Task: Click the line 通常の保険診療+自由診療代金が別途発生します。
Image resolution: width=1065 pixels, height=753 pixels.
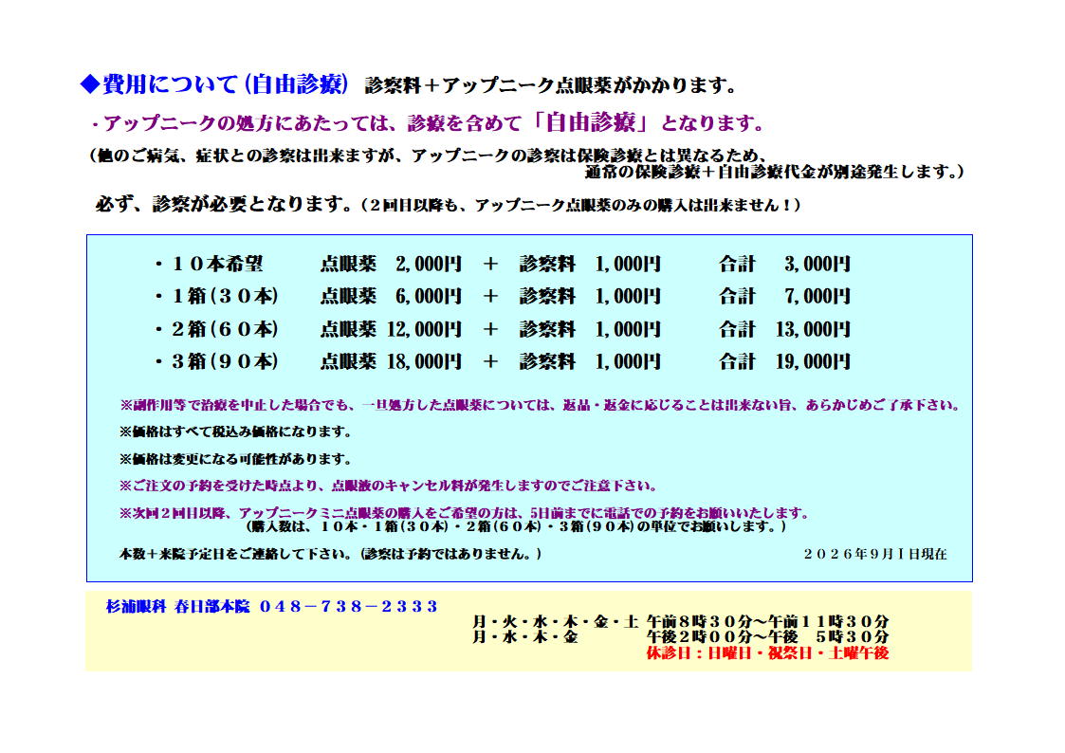Action: click(x=774, y=172)
